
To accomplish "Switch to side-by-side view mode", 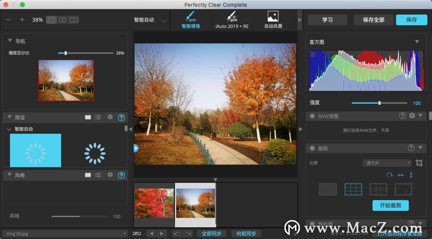I will tap(63, 20).
